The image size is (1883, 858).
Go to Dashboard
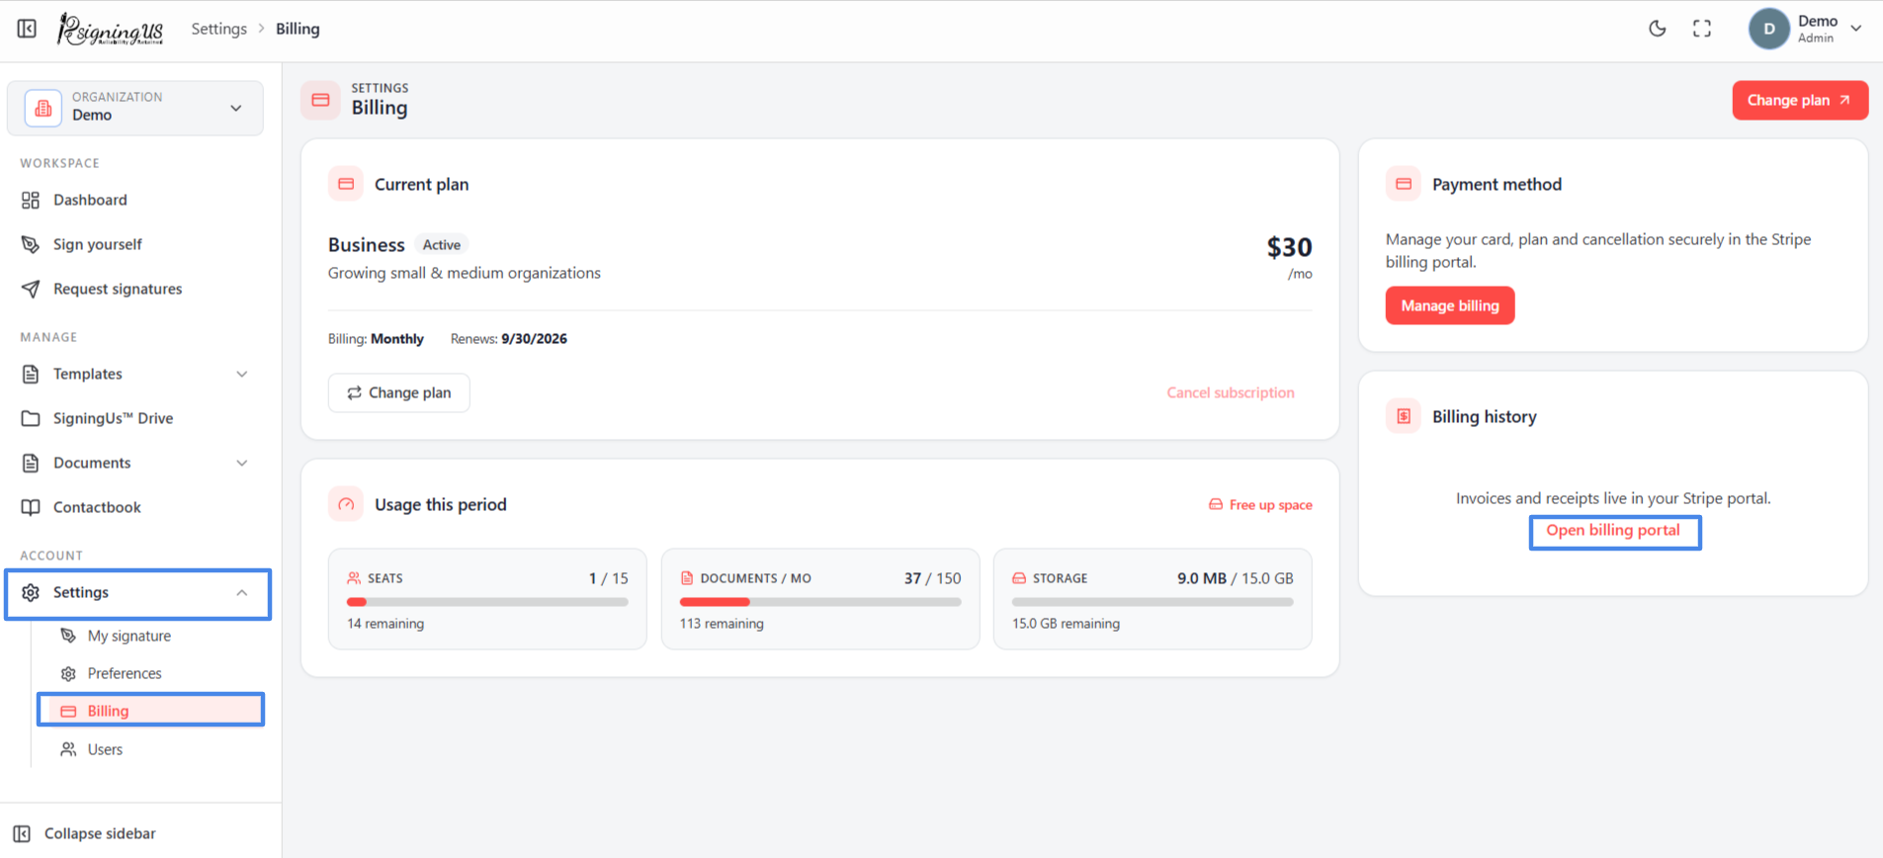[x=135, y=200]
